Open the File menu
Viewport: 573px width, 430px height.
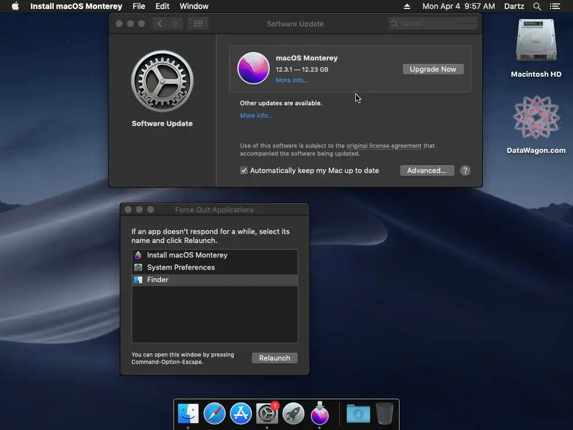pos(139,6)
